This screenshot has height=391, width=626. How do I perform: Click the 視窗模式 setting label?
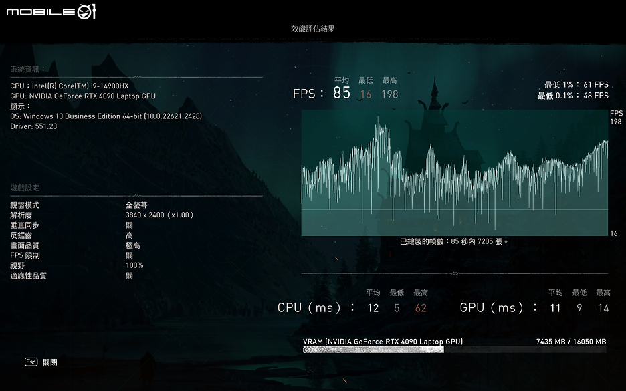(x=25, y=205)
